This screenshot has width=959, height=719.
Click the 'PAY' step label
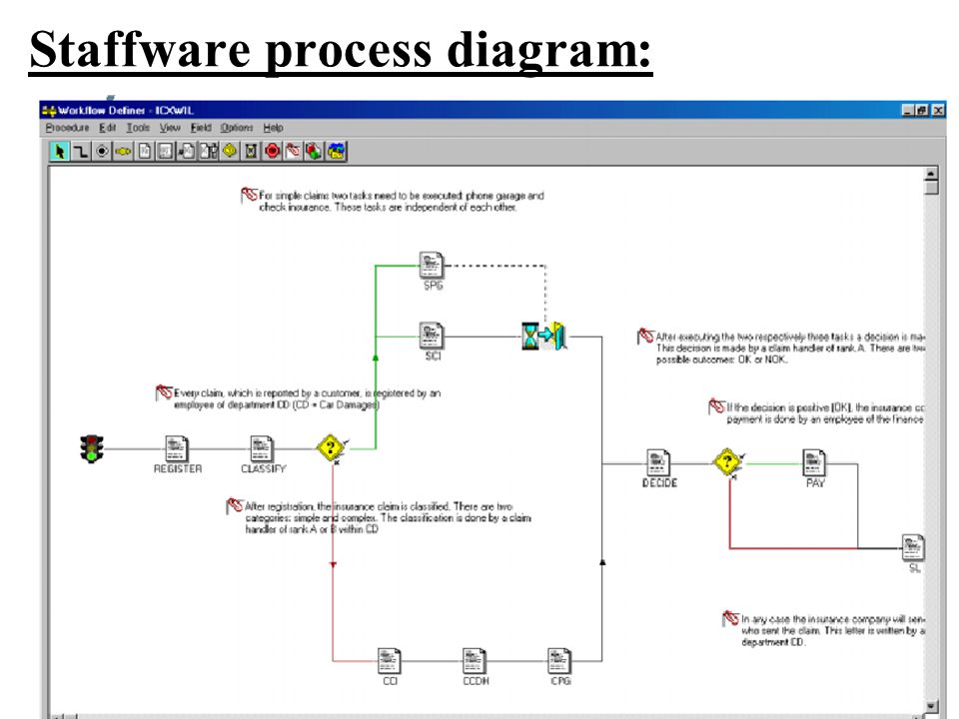[x=815, y=483]
